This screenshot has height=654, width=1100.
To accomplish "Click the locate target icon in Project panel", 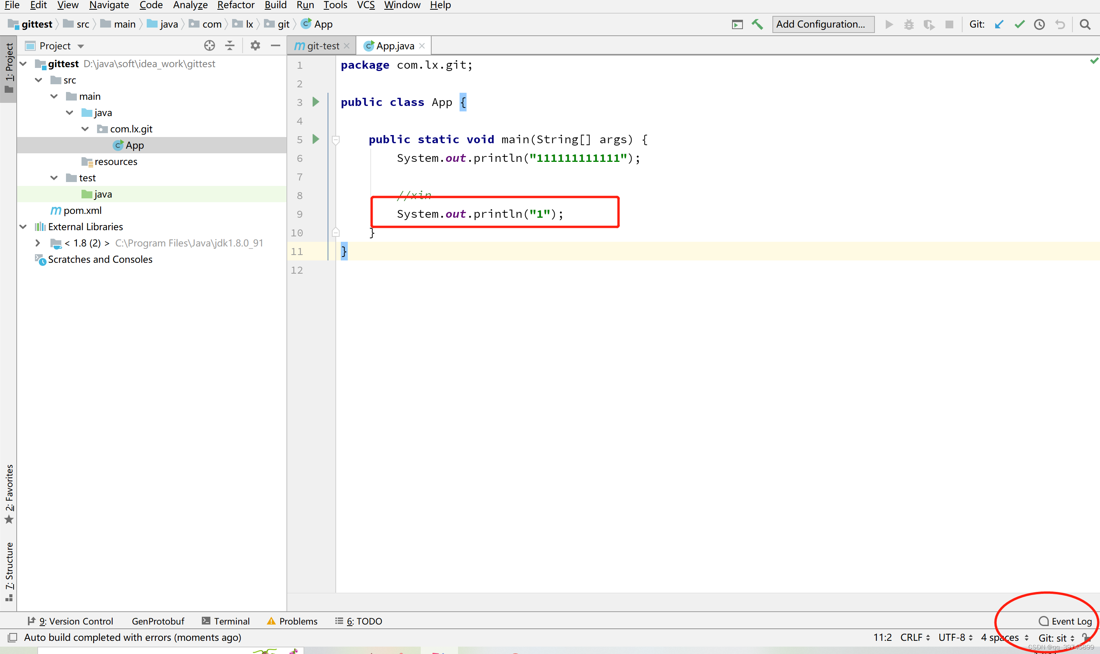I will (209, 45).
